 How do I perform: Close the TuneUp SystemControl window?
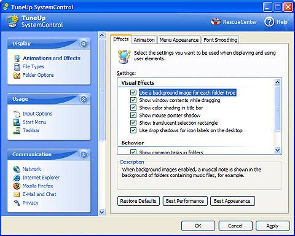coord(288,7)
